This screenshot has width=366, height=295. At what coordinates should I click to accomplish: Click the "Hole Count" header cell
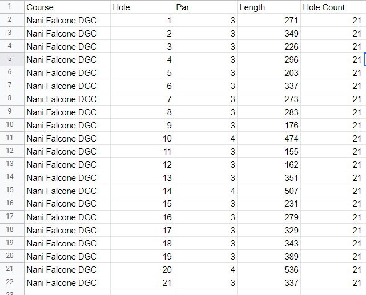coord(332,7)
